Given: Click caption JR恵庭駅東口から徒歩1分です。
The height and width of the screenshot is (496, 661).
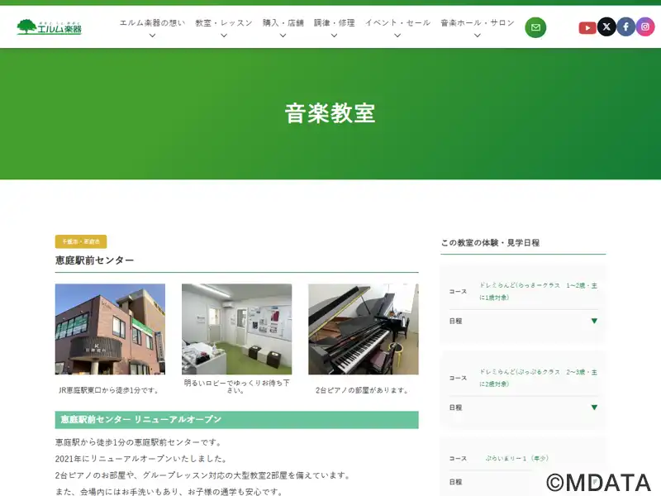Looking at the screenshot, I should 110,390.
